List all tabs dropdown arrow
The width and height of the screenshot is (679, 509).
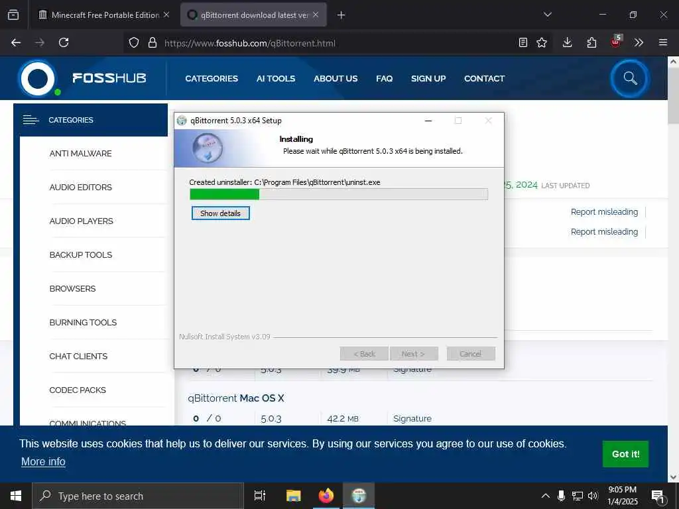[x=548, y=15]
